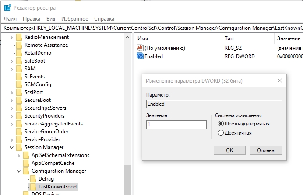The image size is (303, 195).
Task: Expand the ServiceProvider key
Action: click(11, 140)
